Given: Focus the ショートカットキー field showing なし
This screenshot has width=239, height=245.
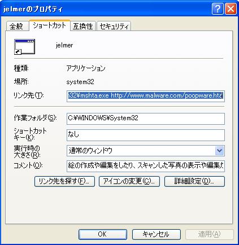Looking at the screenshot, I should tap(146, 135).
